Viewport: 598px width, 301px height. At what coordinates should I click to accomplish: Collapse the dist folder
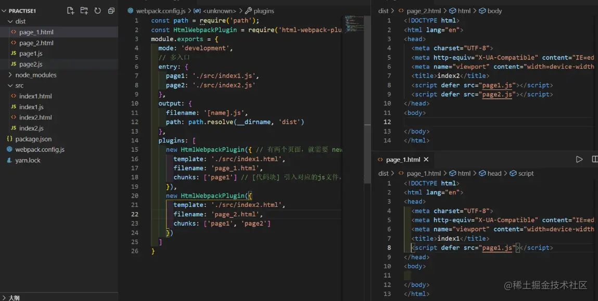[10, 21]
